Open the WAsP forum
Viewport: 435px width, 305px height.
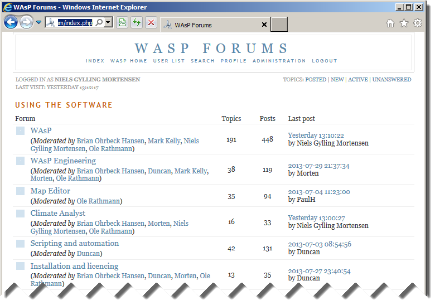point(41,130)
